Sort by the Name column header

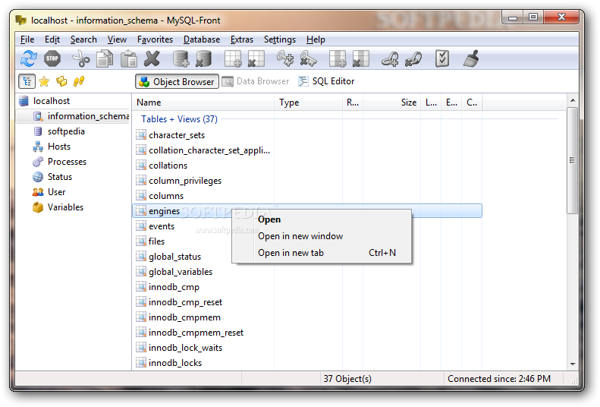coord(203,103)
